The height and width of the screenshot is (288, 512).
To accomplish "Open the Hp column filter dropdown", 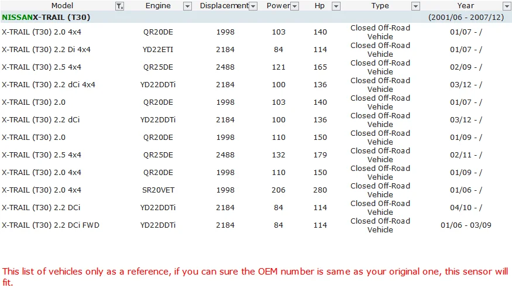I will pos(336,6).
